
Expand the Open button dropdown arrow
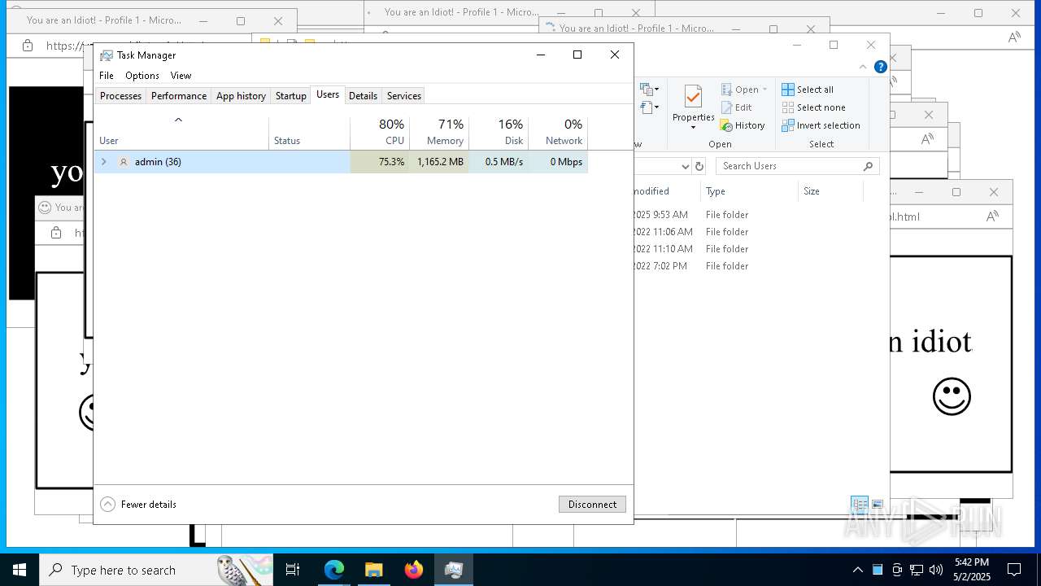point(764,90)
